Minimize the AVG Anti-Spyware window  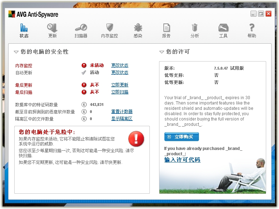(253, 14)
